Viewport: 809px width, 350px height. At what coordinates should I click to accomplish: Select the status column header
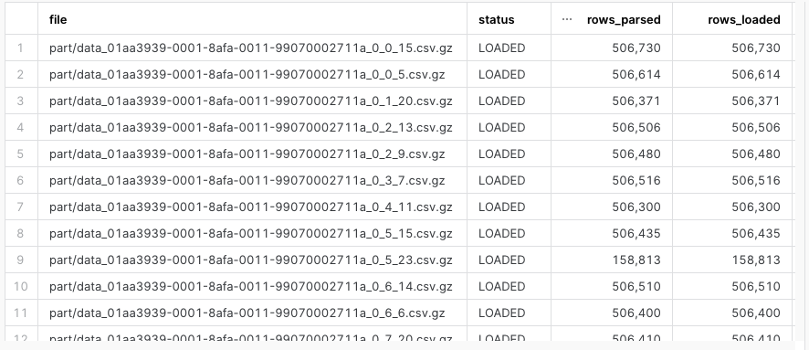(497, 19)
